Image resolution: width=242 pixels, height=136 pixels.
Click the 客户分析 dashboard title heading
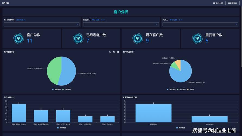click(x=121, y=12)
